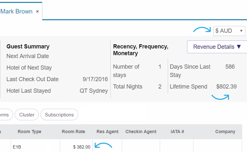Sort by Room Rate column header
247x153 pixels.
73,132
